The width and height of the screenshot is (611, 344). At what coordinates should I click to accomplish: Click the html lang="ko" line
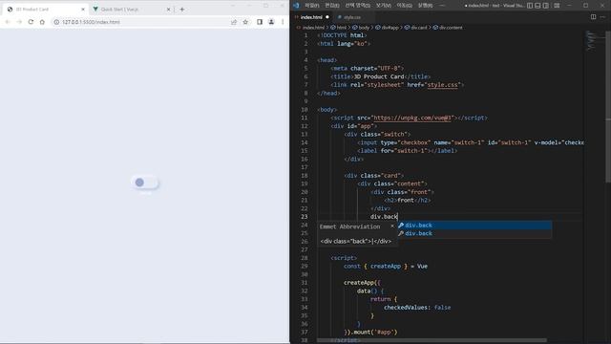pyautogui.click(x=344, y=44)
